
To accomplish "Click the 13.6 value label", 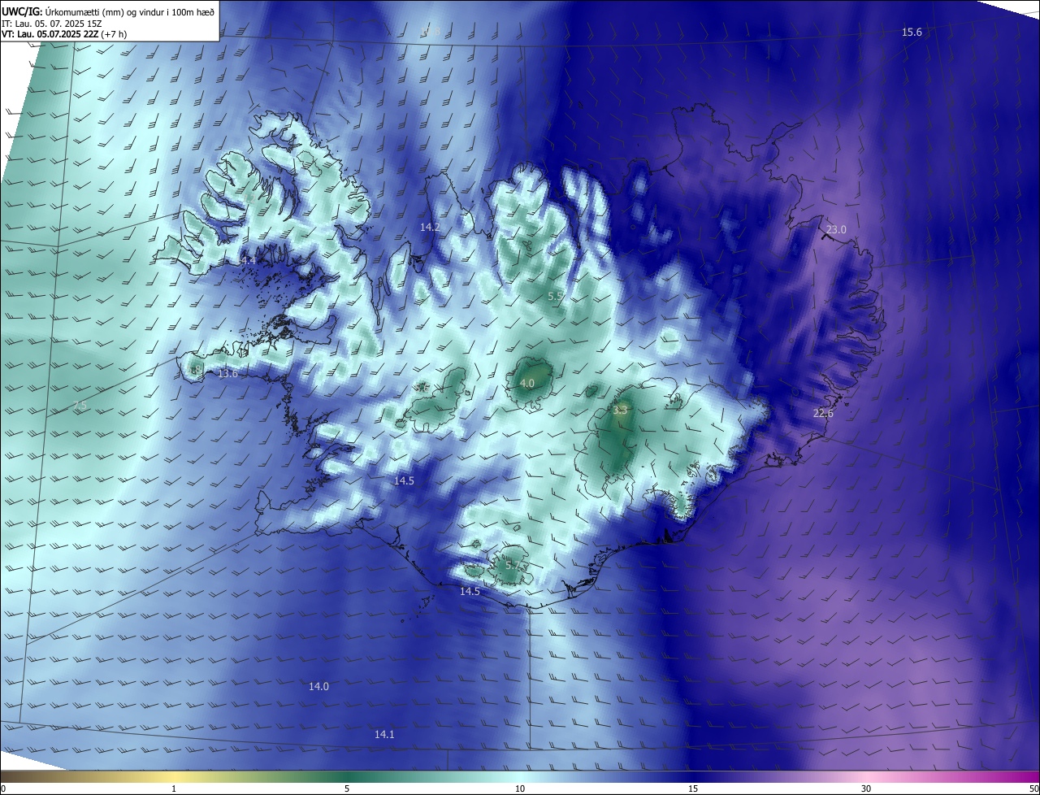I will tap(227, 374).
